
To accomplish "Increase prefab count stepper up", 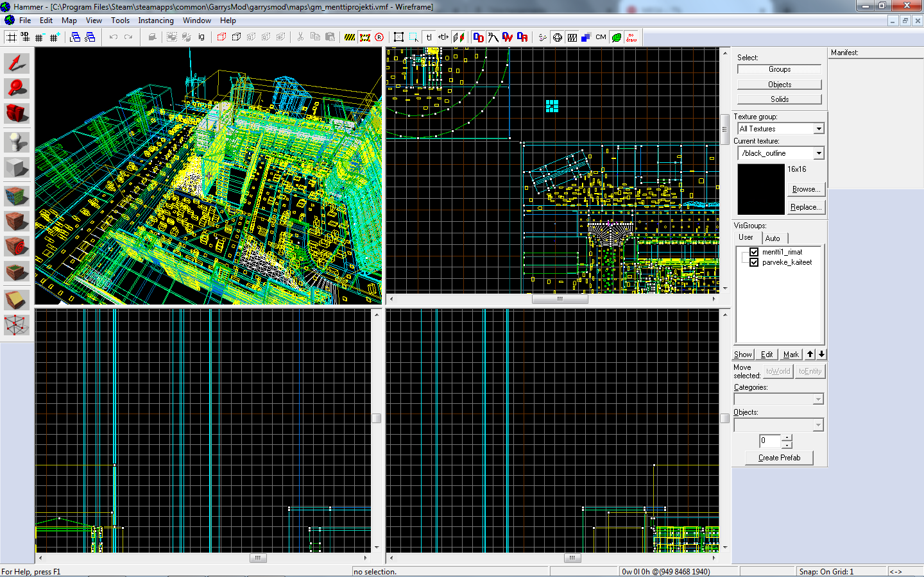I will pyautogui.click(x=787, y=437).
